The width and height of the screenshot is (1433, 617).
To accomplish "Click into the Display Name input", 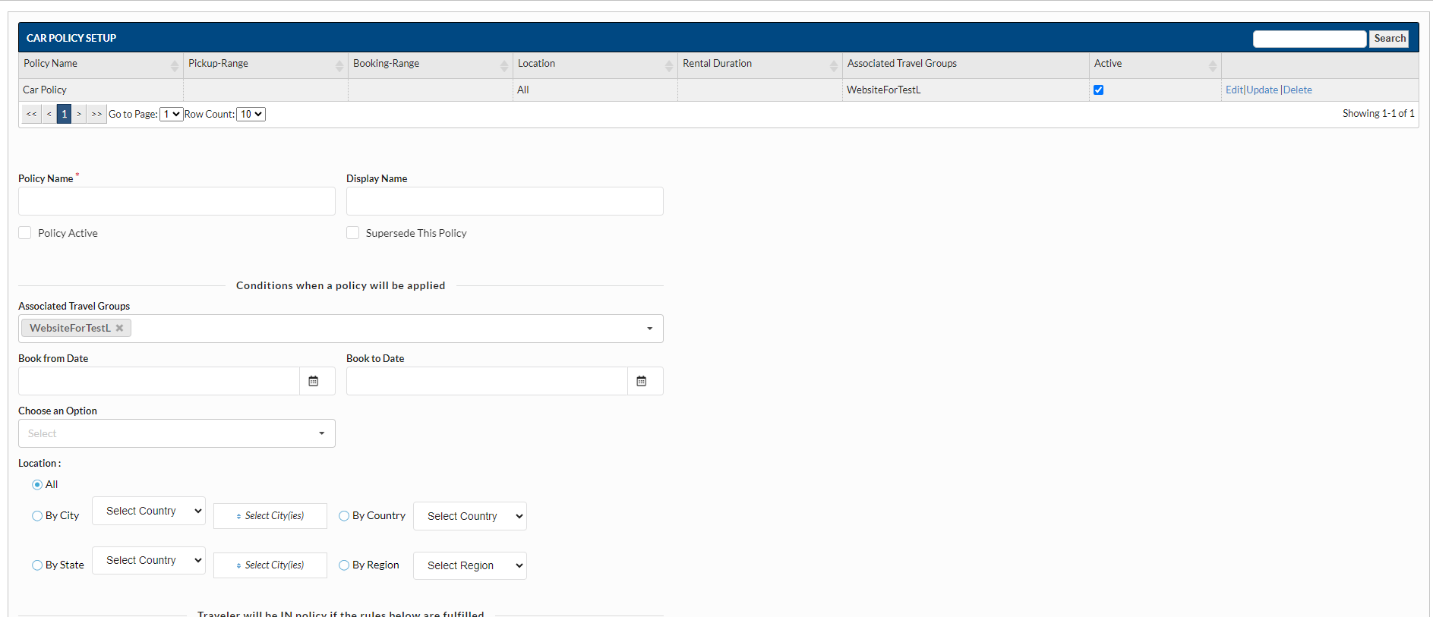I will [x=505, y=201].
